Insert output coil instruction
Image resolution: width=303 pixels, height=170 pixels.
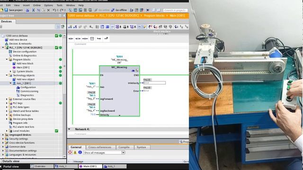point(85,39)
